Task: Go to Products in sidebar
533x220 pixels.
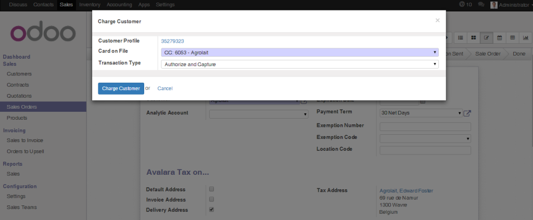Action: pyautogui.click(x=17, y=118)
